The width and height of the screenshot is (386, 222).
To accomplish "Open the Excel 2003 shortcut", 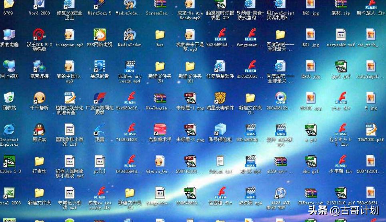I will point(9,193).
